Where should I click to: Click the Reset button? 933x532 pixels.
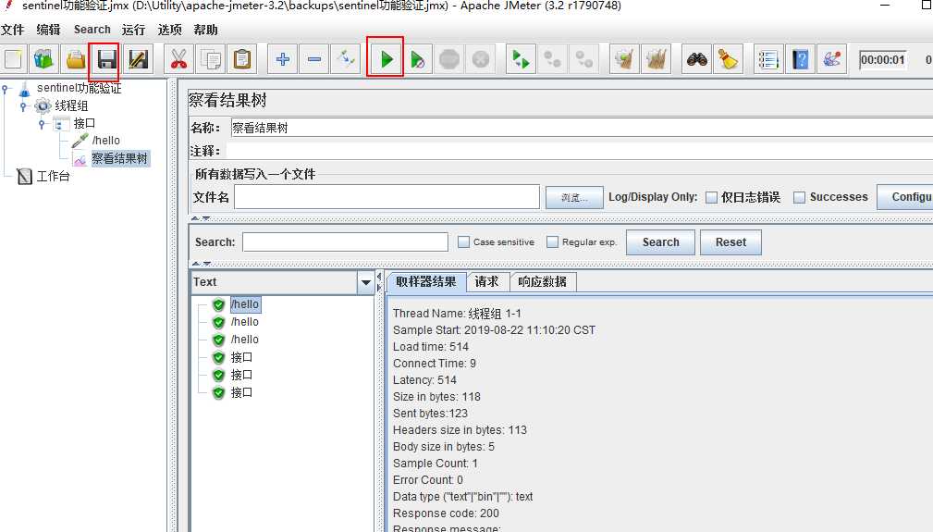tap(730, 242)
